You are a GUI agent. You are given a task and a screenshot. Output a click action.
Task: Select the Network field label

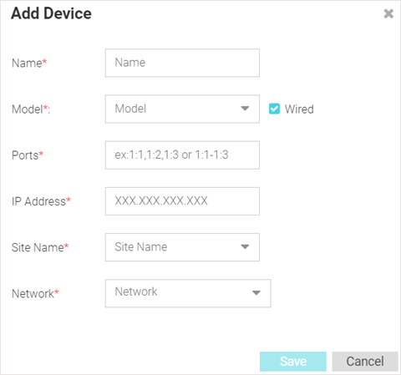(35, 293)
